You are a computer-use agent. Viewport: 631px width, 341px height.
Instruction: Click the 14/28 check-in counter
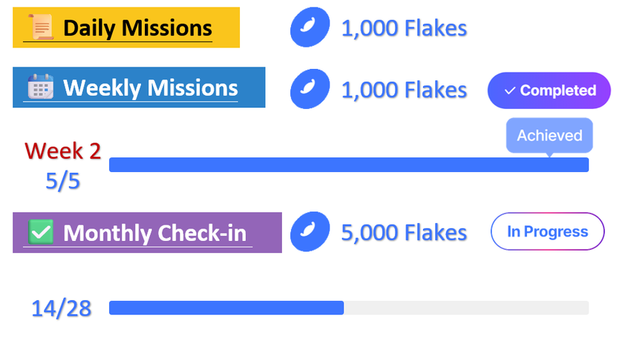[x=62, y=308]
